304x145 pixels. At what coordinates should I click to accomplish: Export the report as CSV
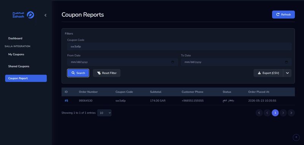(268, 73)
